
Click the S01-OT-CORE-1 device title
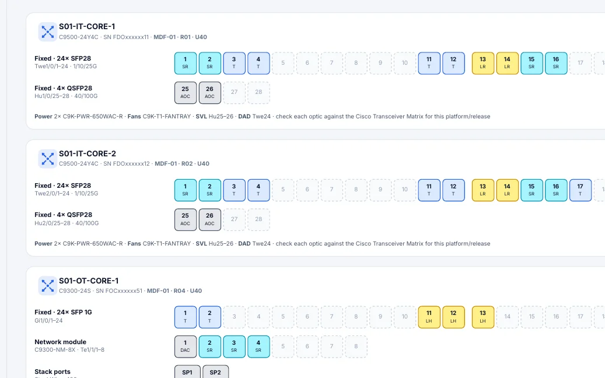click(x=89, y=281)
